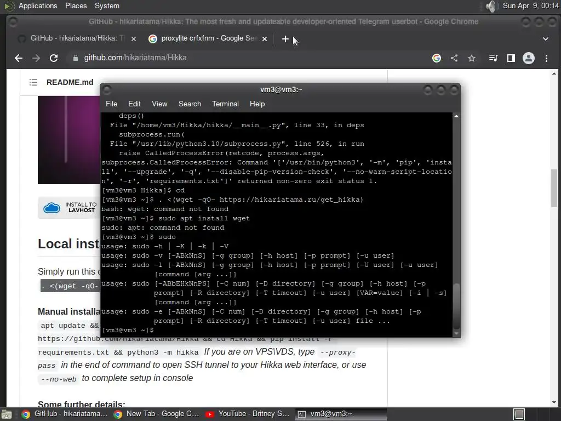Close the GitHub Hikka tab

click(x=134, y=39)
